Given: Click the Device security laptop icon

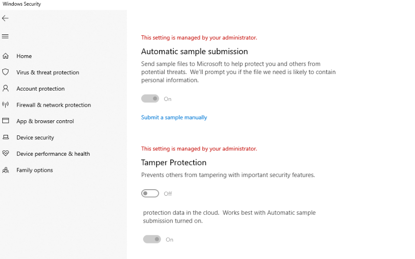Looking at the screenshot, I should point(6,137).
